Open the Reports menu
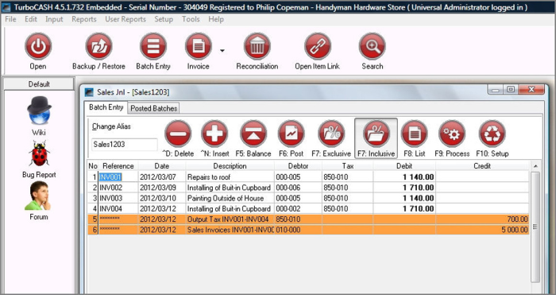 (84, 19)
